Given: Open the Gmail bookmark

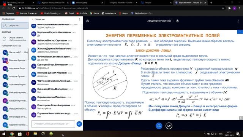Looking at the screenshot, I should point(69,13).
